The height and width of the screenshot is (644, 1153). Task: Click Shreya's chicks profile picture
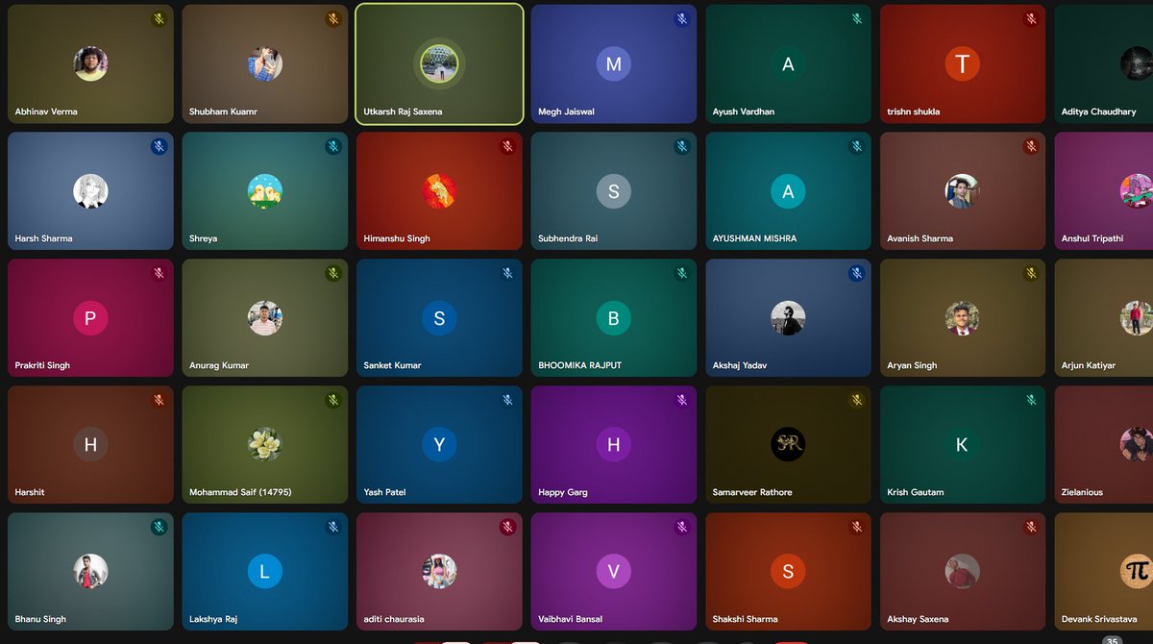coord(264,191)
